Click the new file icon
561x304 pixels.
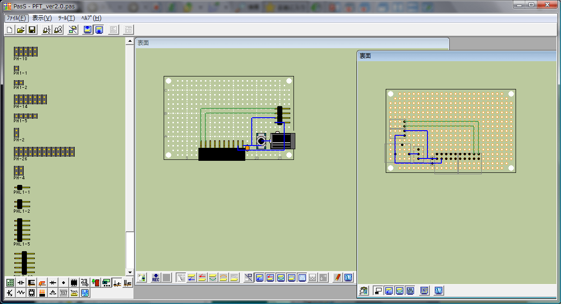tap(10, 30)
